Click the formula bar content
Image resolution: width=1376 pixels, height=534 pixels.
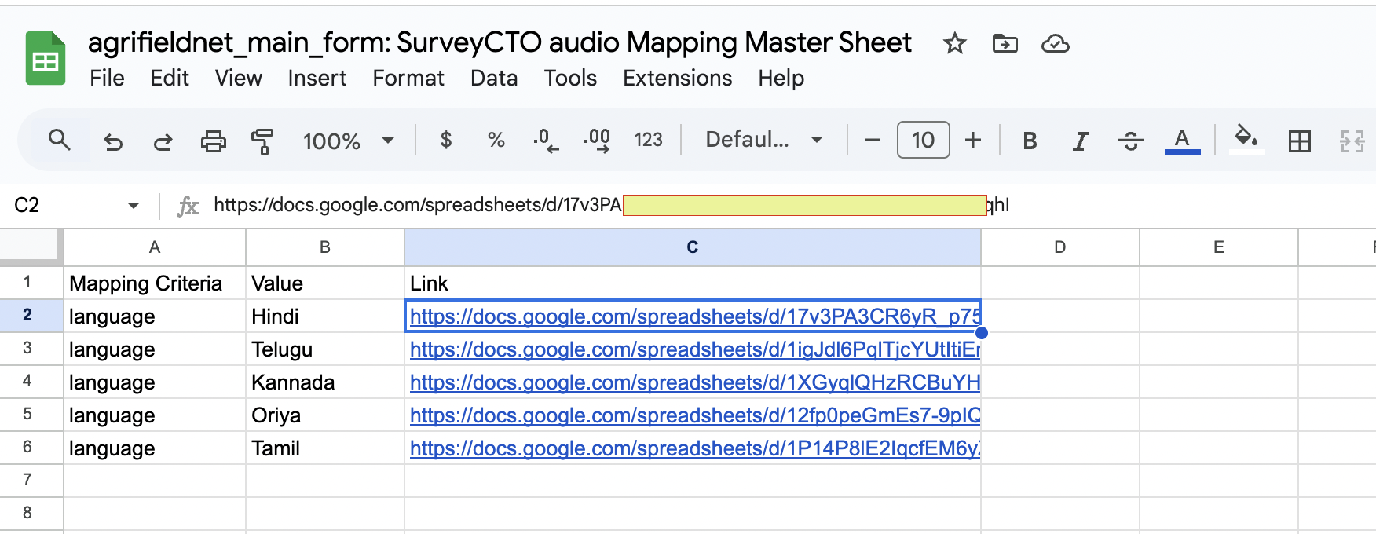tap(611, 205)
